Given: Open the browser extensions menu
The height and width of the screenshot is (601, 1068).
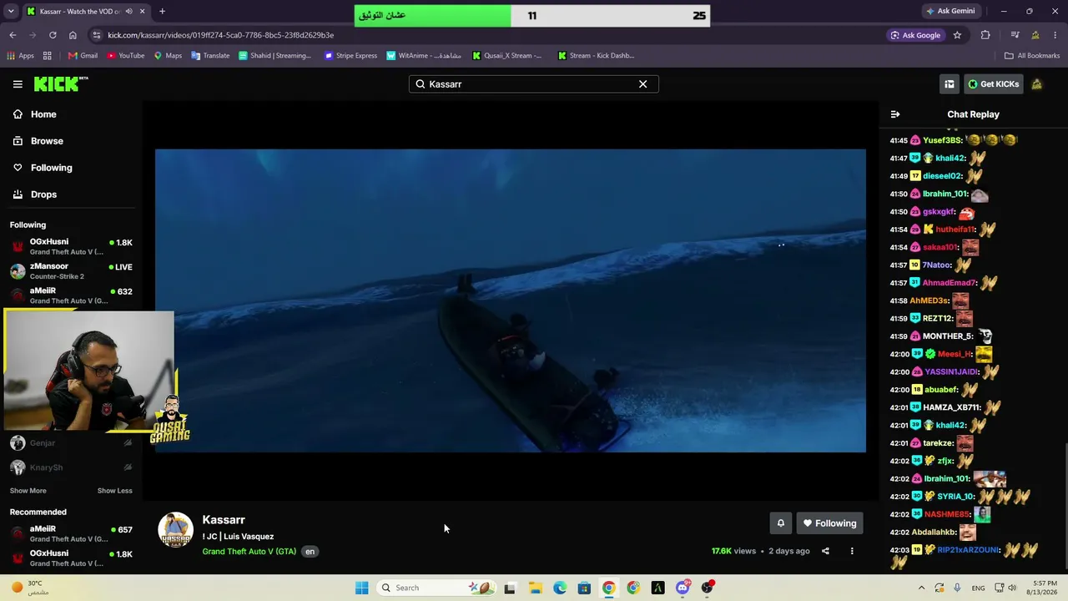Looking at the screenshot, I should pos(985,35).
